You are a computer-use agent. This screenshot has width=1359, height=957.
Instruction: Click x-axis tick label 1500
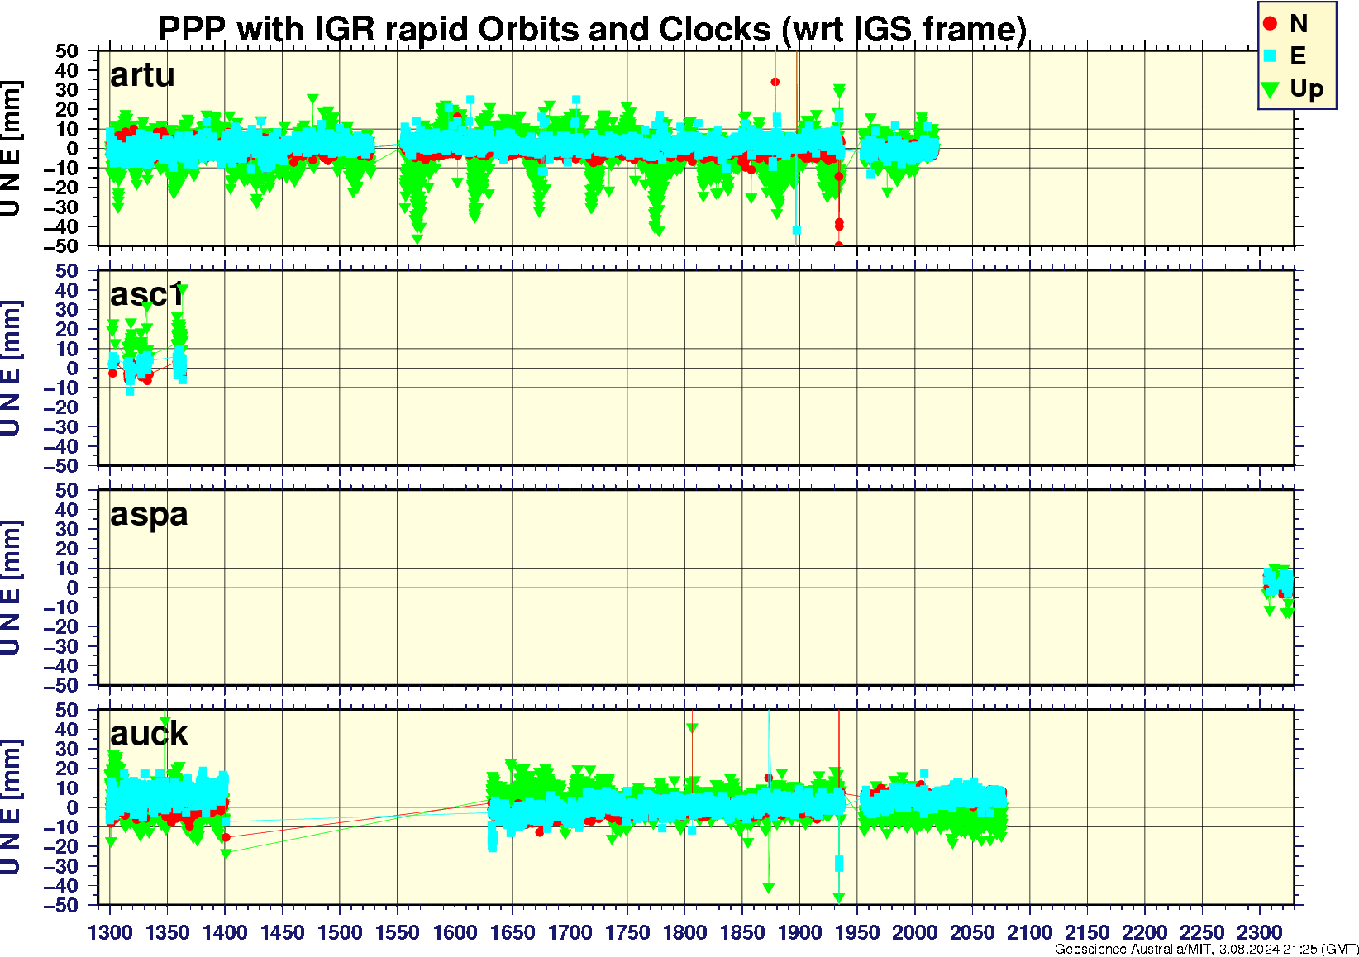(340, 932)
